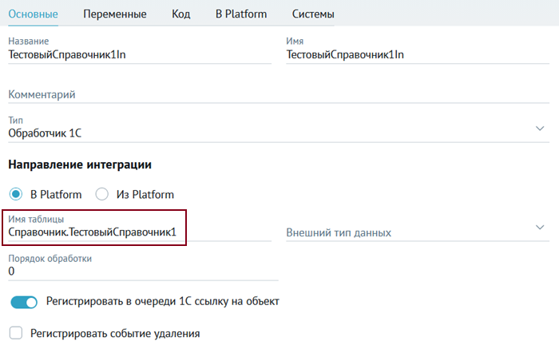This screenshot has height=353, width=559.
Task: Click the Комментарий text field
Action: [279, 94]
